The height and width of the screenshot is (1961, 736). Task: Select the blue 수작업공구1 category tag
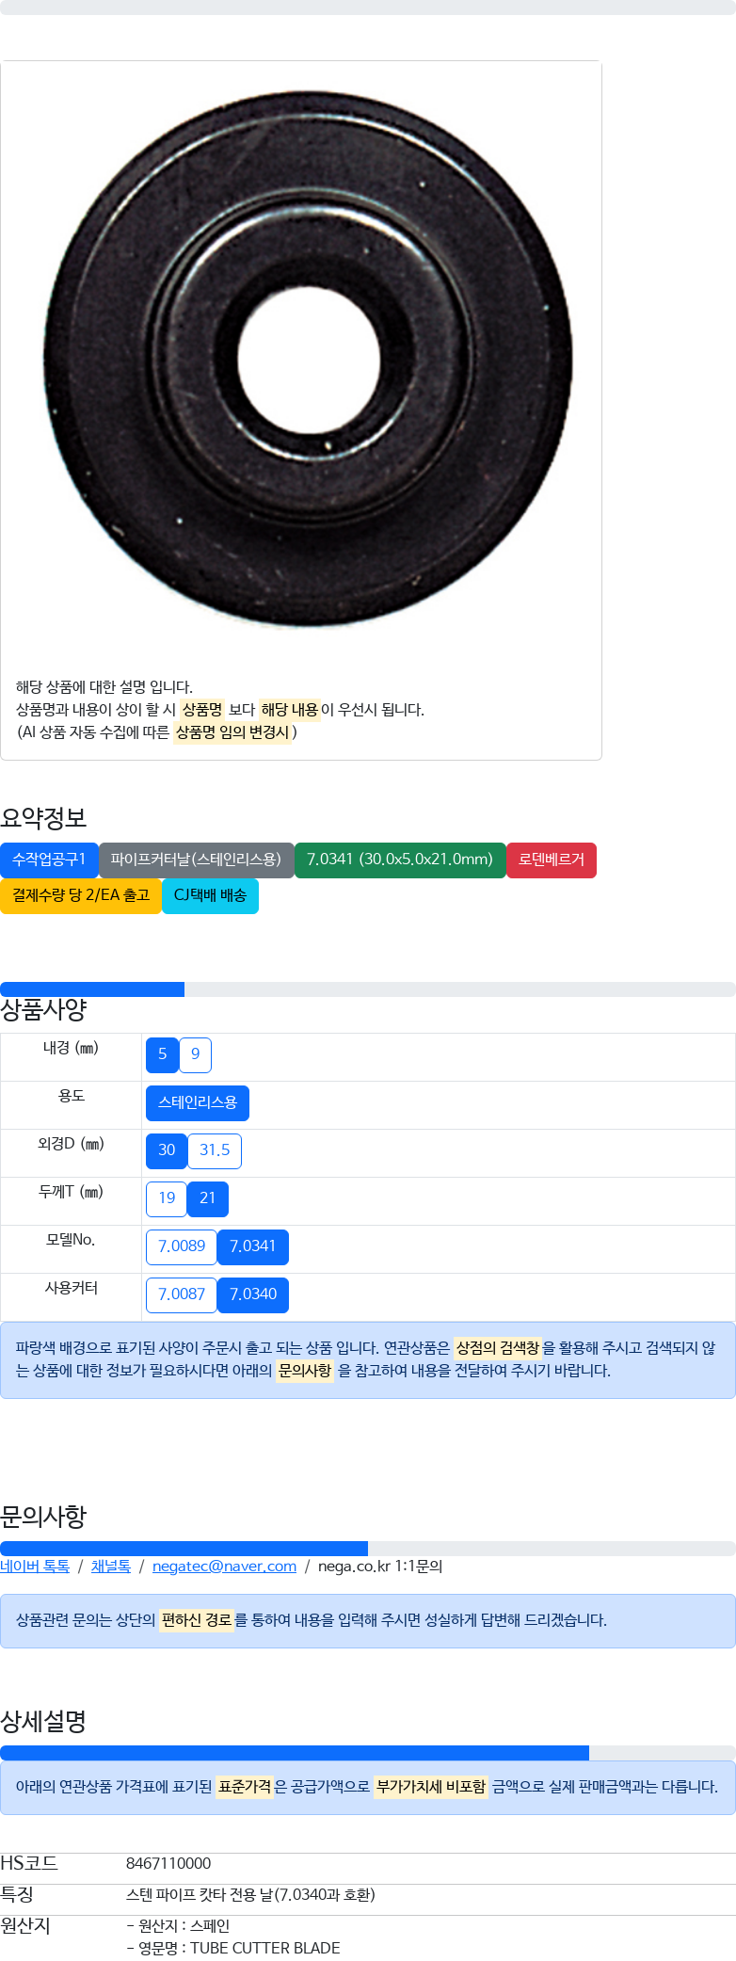point(49,860)
